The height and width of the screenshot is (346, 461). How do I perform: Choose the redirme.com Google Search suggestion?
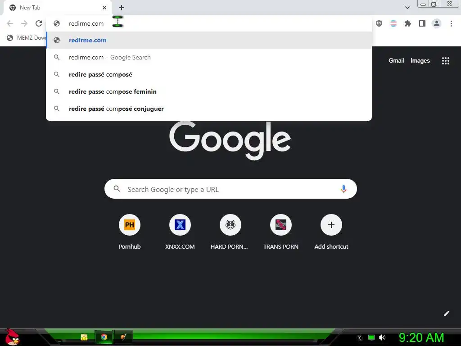pos(209,57)
